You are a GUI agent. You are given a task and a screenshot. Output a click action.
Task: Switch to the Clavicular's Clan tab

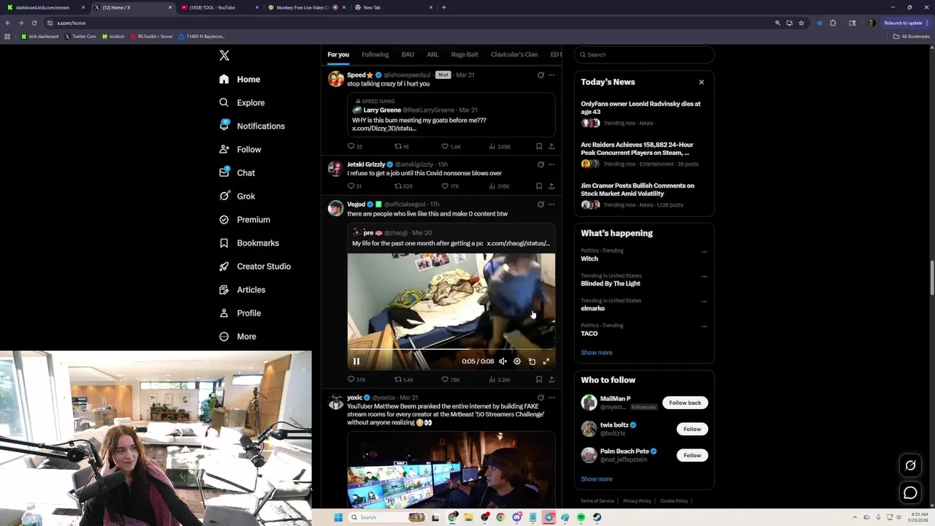514,54
